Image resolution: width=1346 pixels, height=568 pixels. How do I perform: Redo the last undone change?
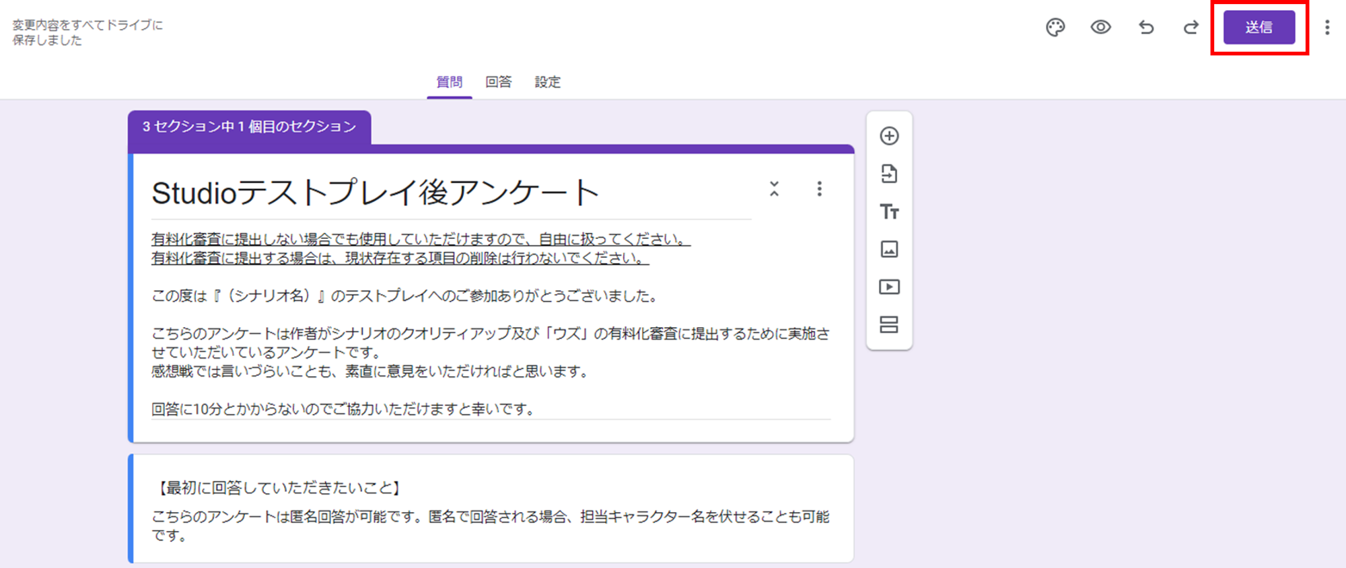point(1191,28)
